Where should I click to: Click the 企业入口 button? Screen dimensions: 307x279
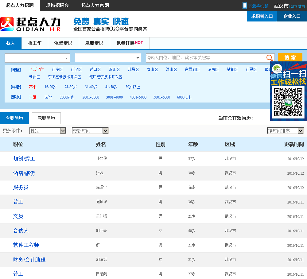point(292,16)
